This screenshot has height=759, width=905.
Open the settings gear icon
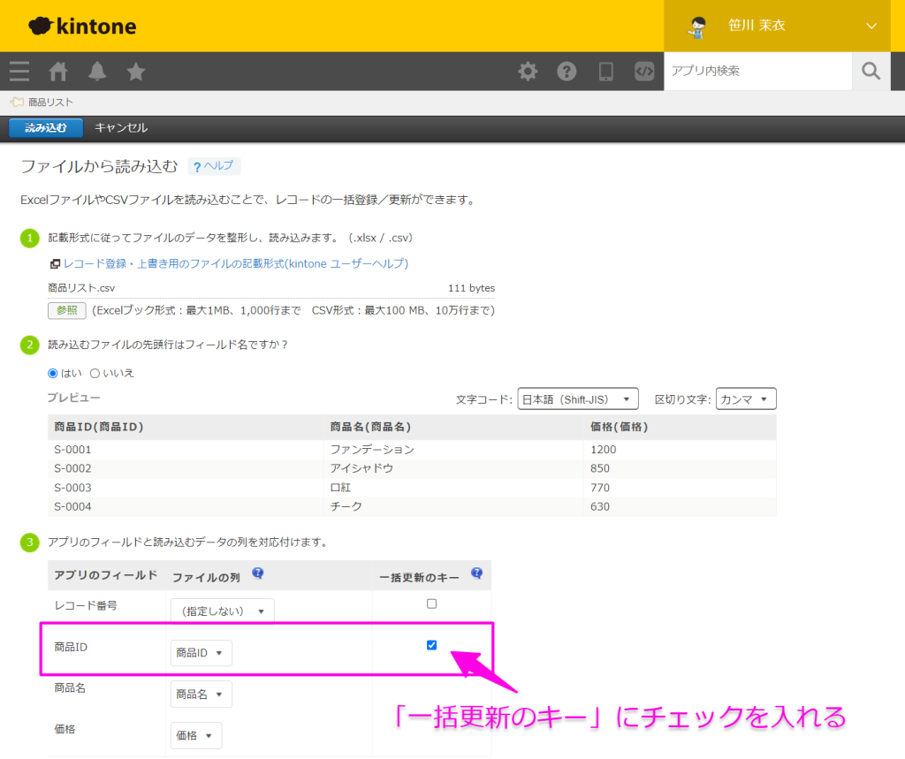click(x=528, y=71)
